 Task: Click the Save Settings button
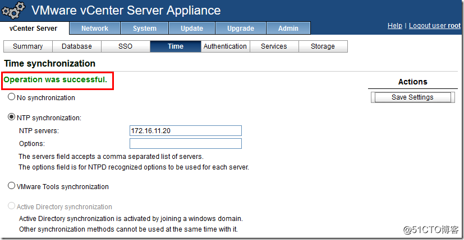412,97
